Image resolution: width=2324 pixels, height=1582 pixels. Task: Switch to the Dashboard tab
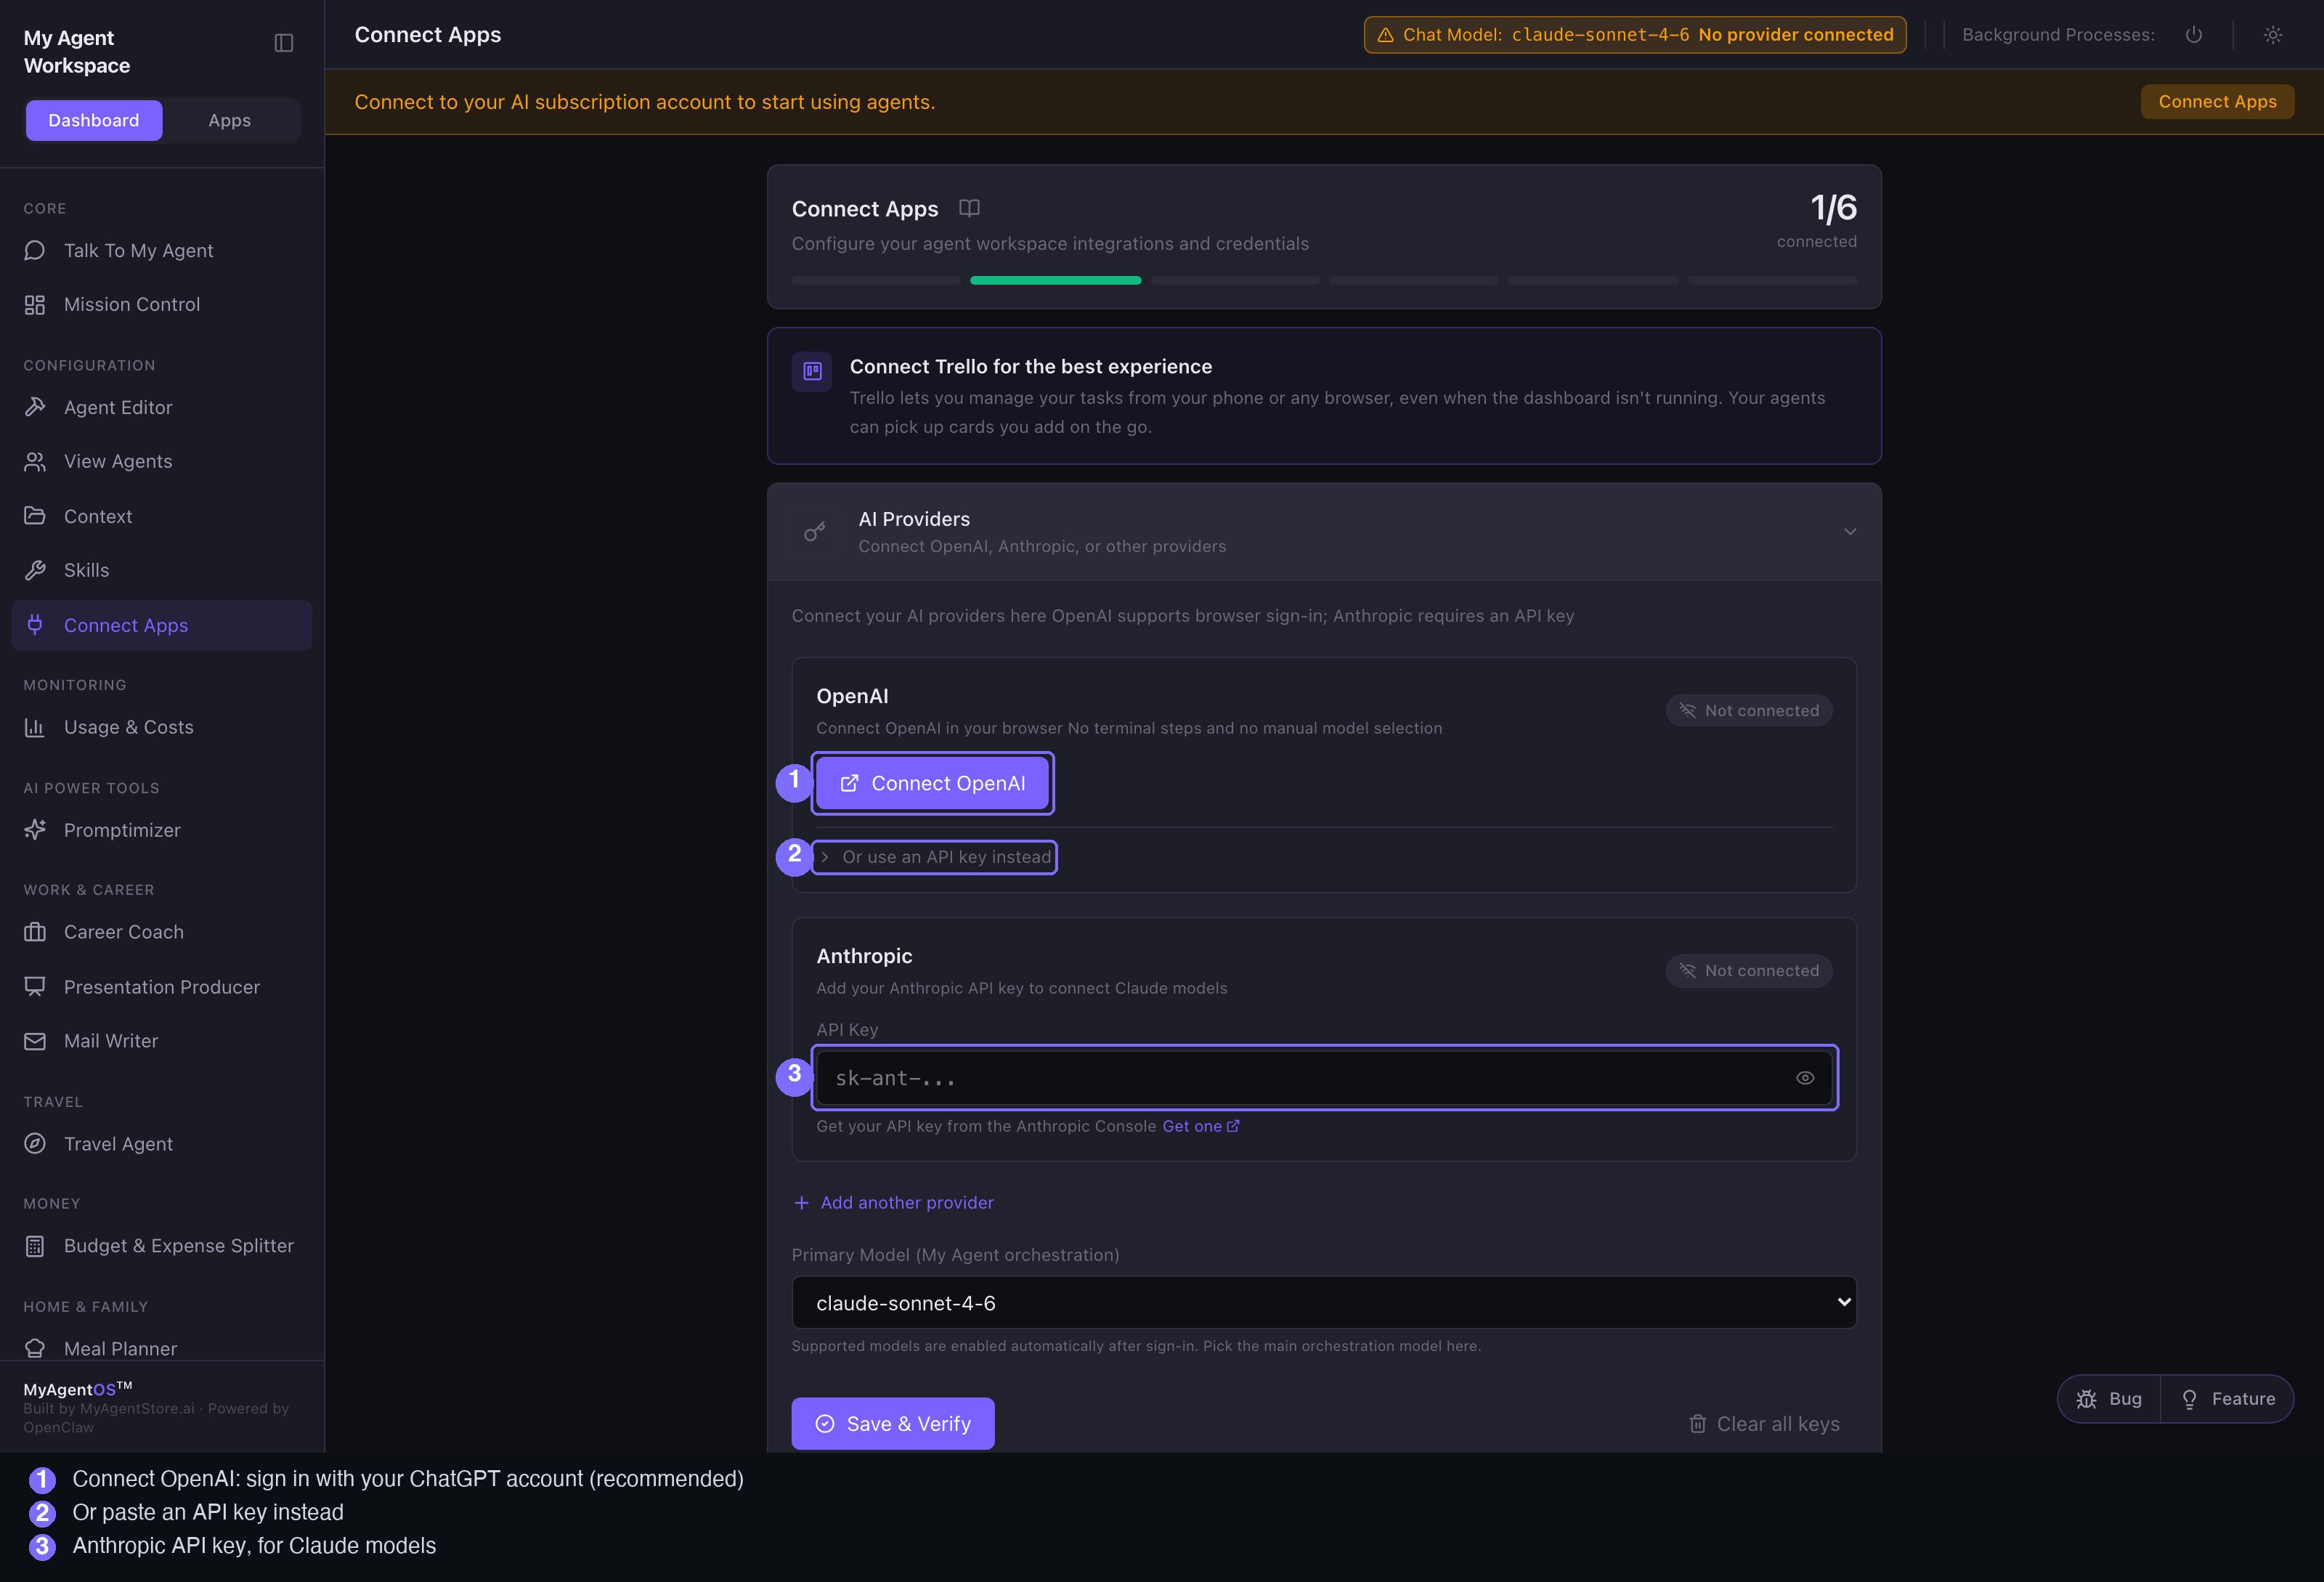94,121
